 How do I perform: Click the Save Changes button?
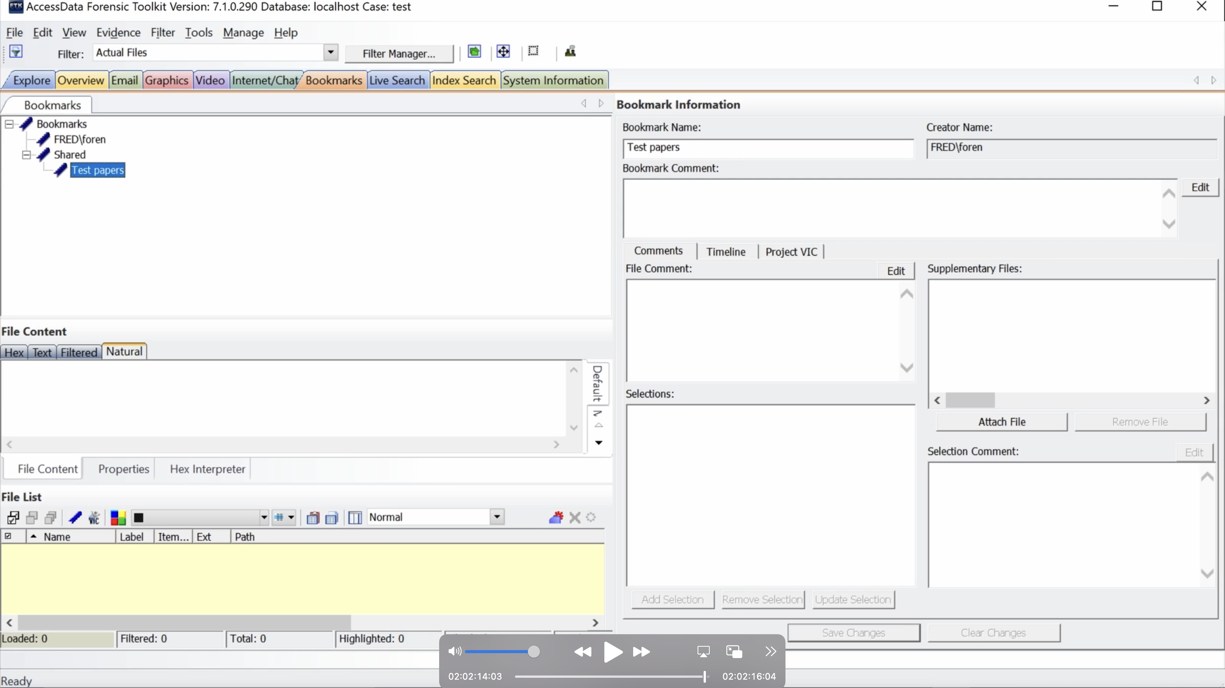[x=854, y=633]
